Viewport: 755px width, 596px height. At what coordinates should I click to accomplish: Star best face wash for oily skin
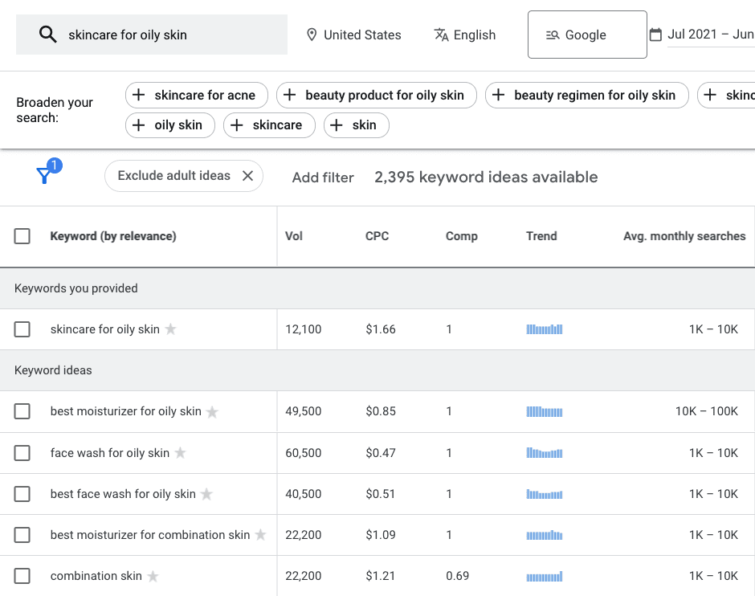(x=206, y=494)
